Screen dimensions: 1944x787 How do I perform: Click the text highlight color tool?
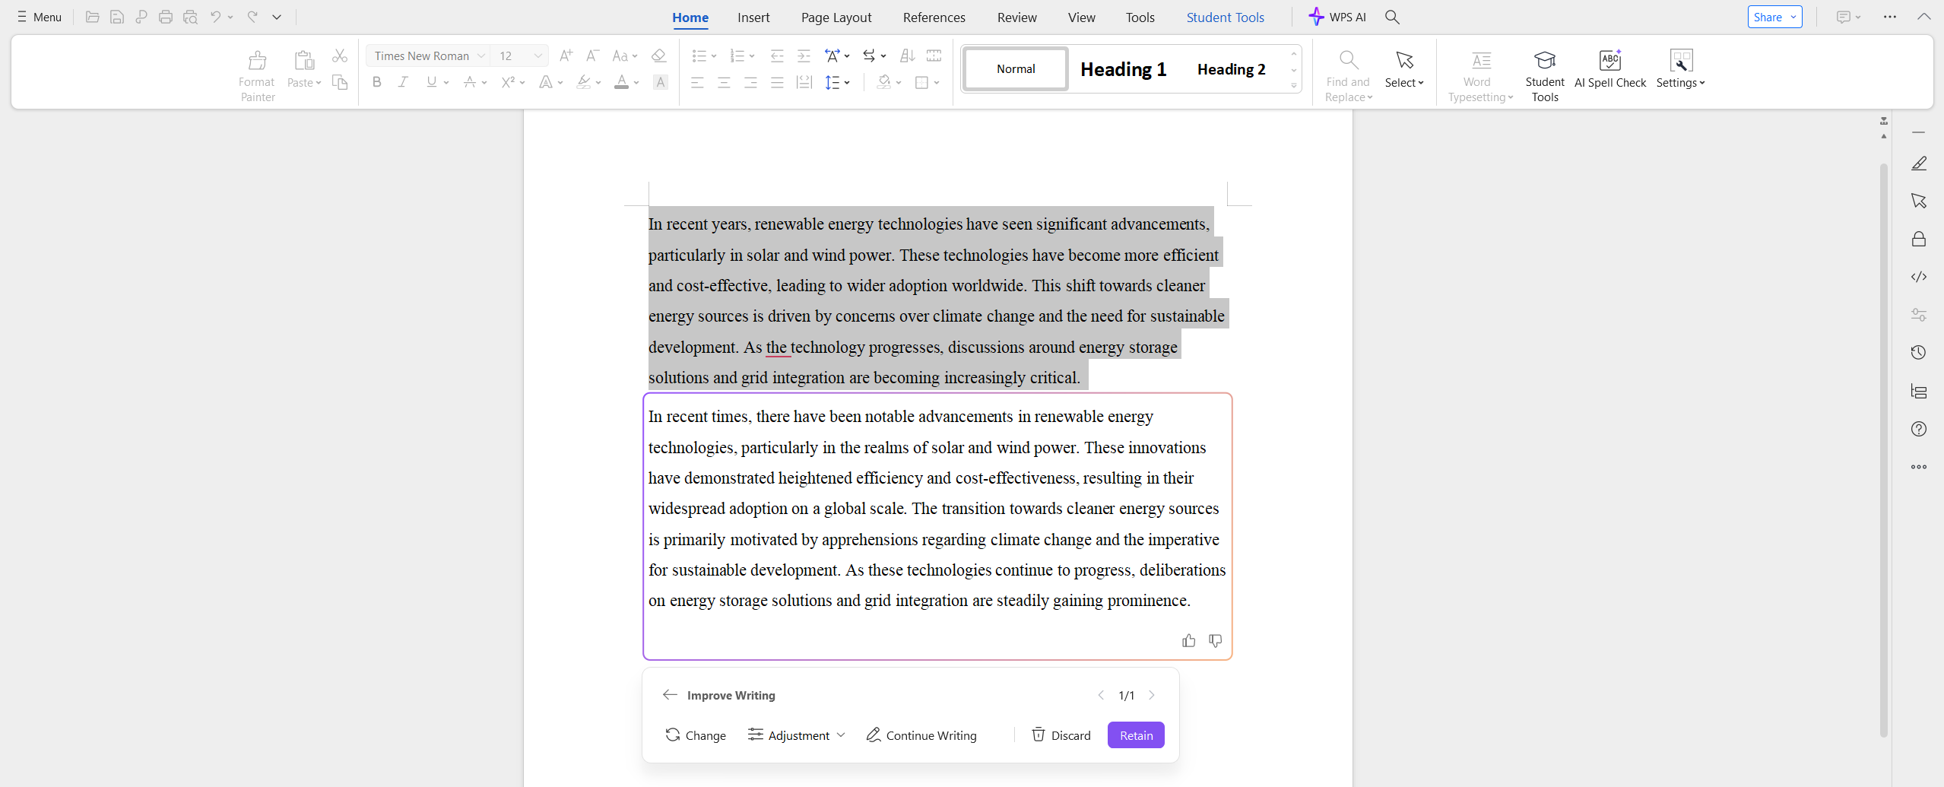point(583,82)
